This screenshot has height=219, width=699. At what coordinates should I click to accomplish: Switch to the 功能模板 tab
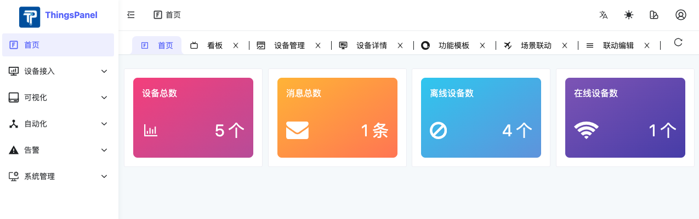454,45
